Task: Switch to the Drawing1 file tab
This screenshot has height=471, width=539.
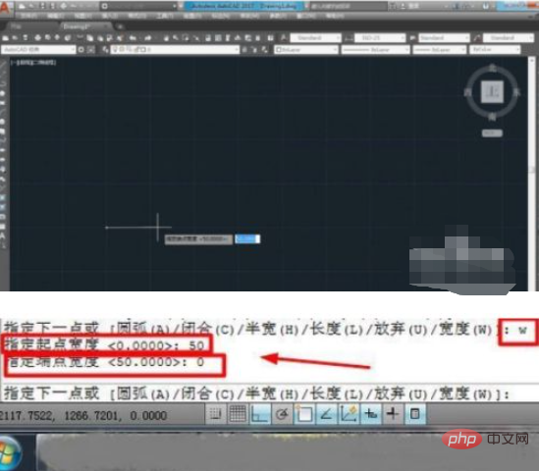Action: (85, 26)
